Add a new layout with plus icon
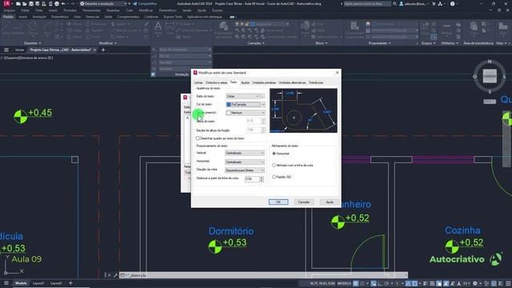 pos(70,283)
